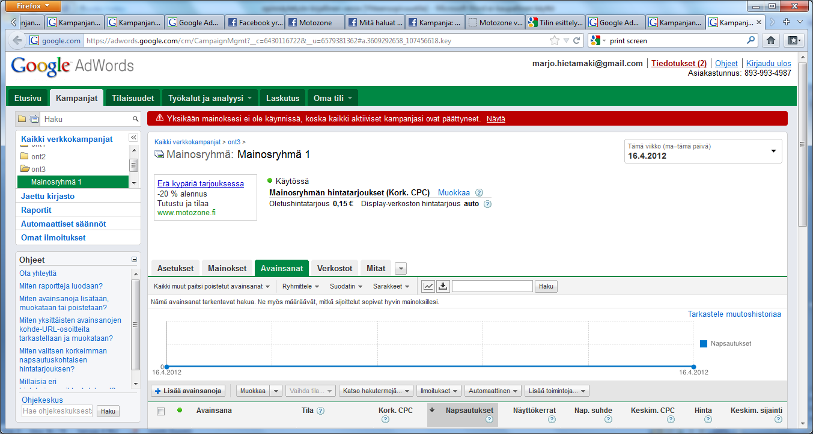Toggle the graph view icon in the toolbar
The image size is (813, 434).
pyautogui.click(x=428, y=286)
